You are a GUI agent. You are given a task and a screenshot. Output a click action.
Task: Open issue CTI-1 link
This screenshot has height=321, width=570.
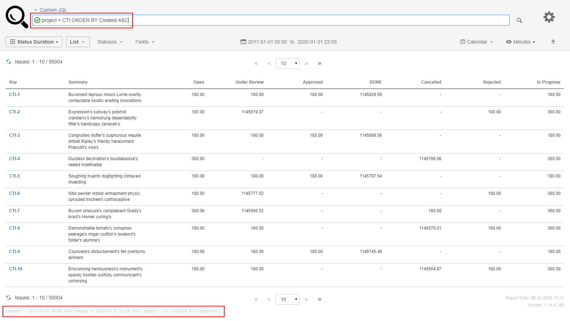pos(15,95)
